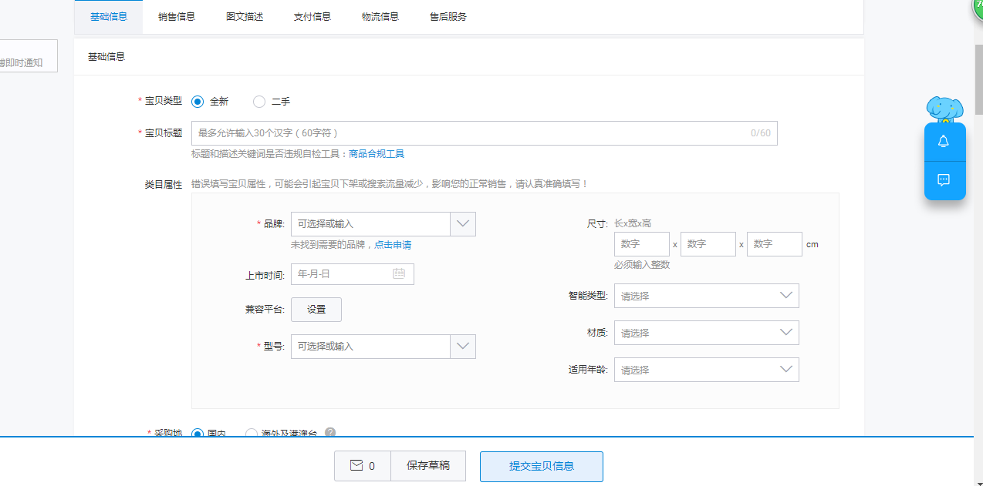Select 全新 radio button
The height and width of the screenshot is (486, 983).
[198, 102]
